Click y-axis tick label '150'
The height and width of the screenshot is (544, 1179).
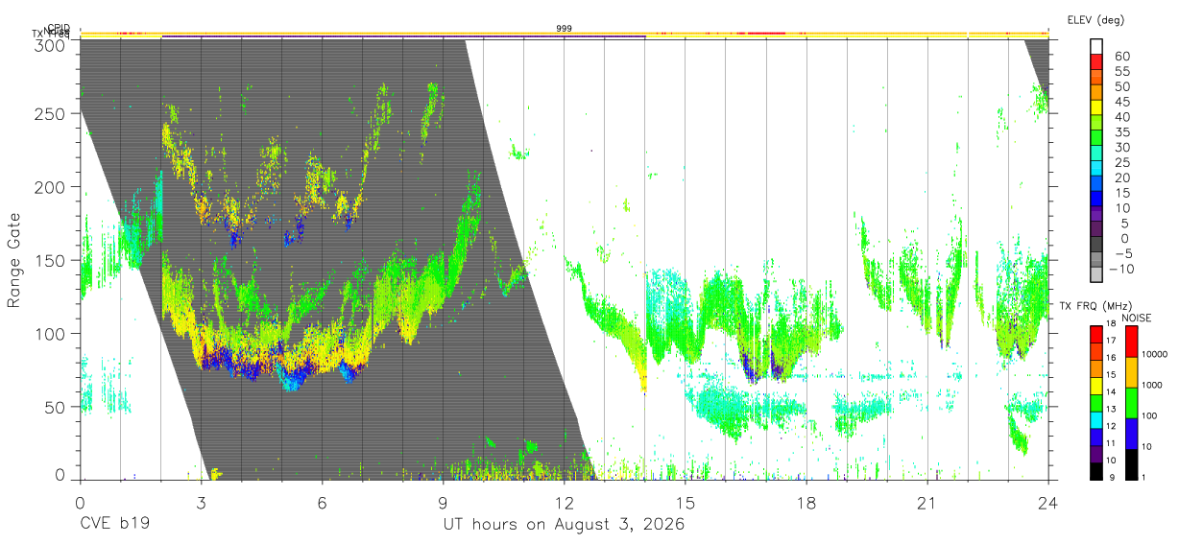coord(50,260)
